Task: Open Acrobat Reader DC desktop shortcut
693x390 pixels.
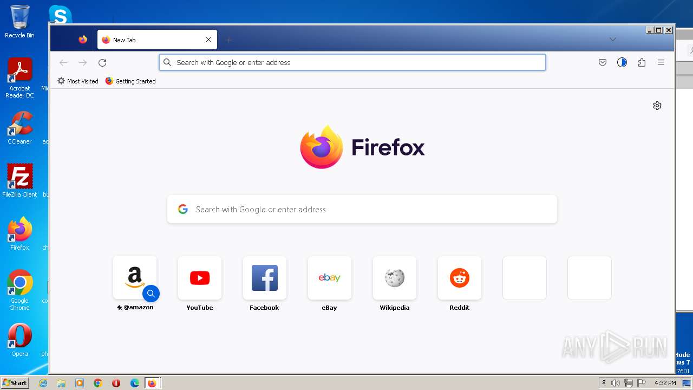Action: pos(19,78)
